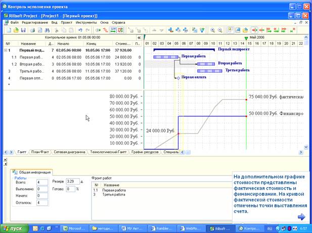Click the blue next arrow in tooltip
Screen dimensions: 312x233
(x=301, y=217)
